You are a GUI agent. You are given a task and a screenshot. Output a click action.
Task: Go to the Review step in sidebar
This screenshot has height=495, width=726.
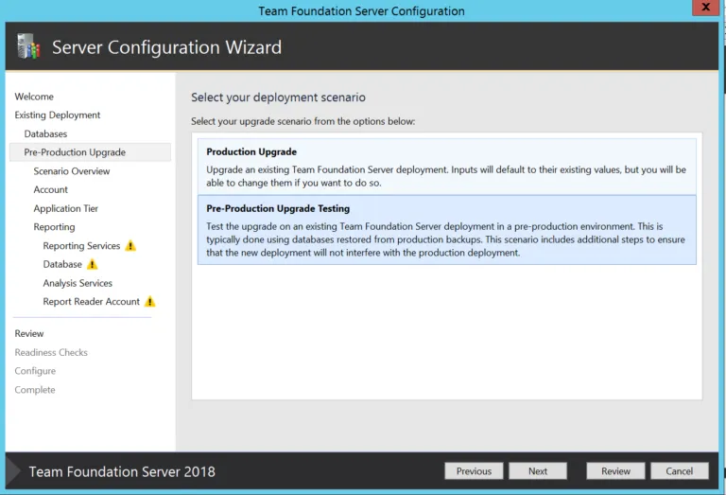tap(29, 334)
